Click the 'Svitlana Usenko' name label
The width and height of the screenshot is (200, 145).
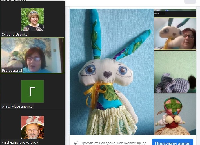(15, 35)
